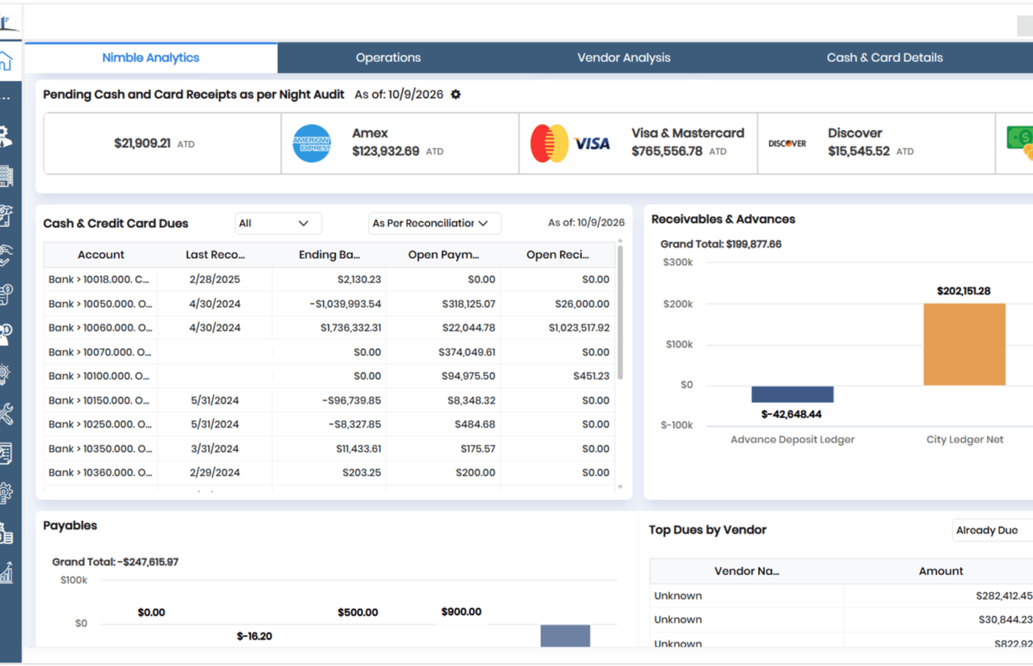Click the blue Advance Deposit Ledger bar
1033x666 pixels.
(x=792, y=394)
